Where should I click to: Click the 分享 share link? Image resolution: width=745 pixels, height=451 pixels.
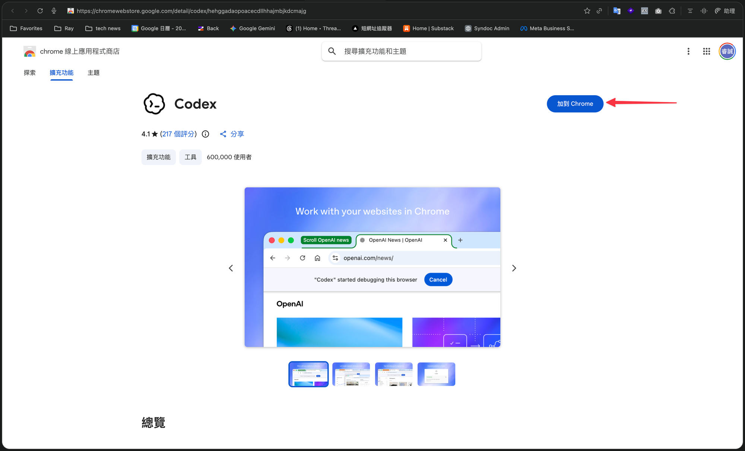[x=232, y=134]
